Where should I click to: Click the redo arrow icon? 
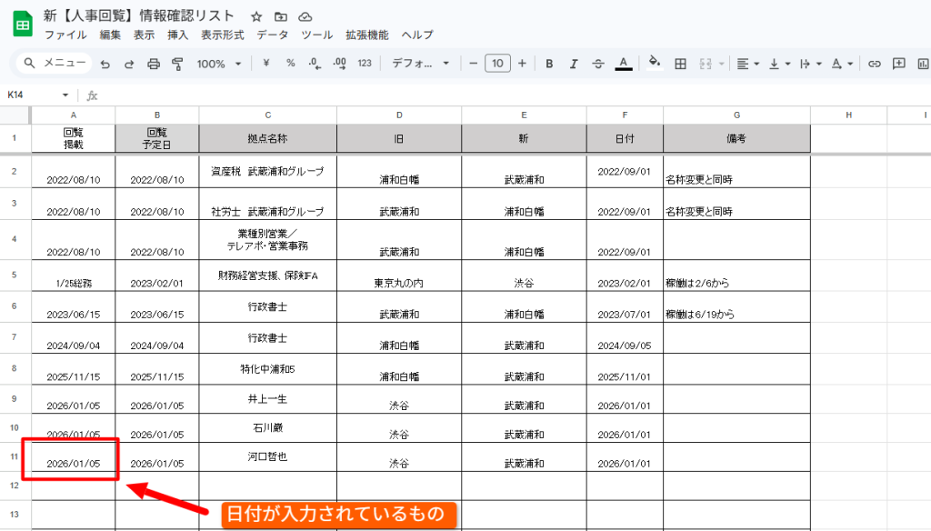129,64
